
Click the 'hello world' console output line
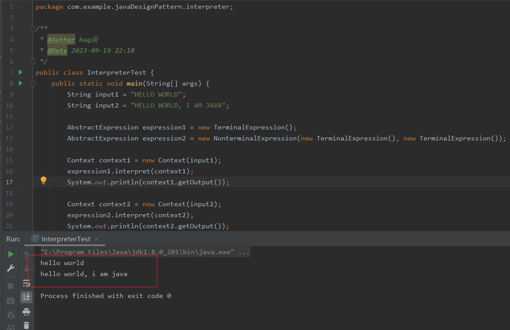pyautogui.click(x=62, y=263)
